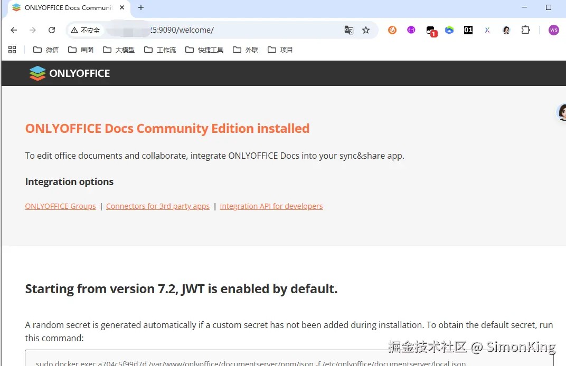
Task: Select the ONLYOFFICE Docs Community tab
Action: [69, 8]
